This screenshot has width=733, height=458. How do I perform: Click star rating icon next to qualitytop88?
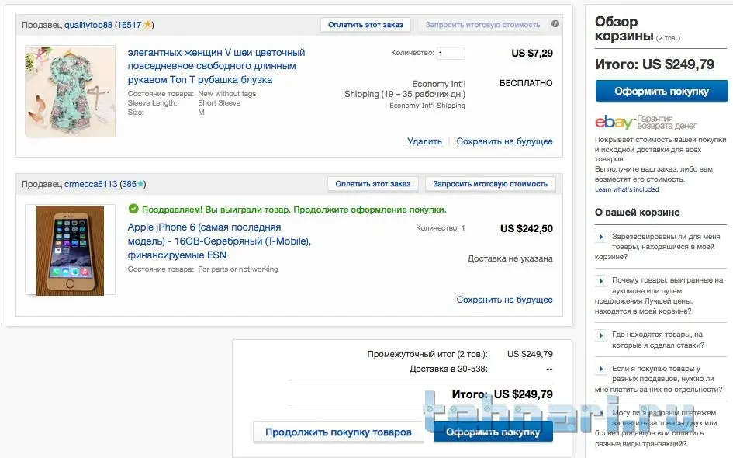point(147,25)
